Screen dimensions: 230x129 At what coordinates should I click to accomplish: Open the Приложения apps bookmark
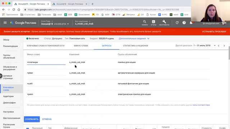coord(10,15)
